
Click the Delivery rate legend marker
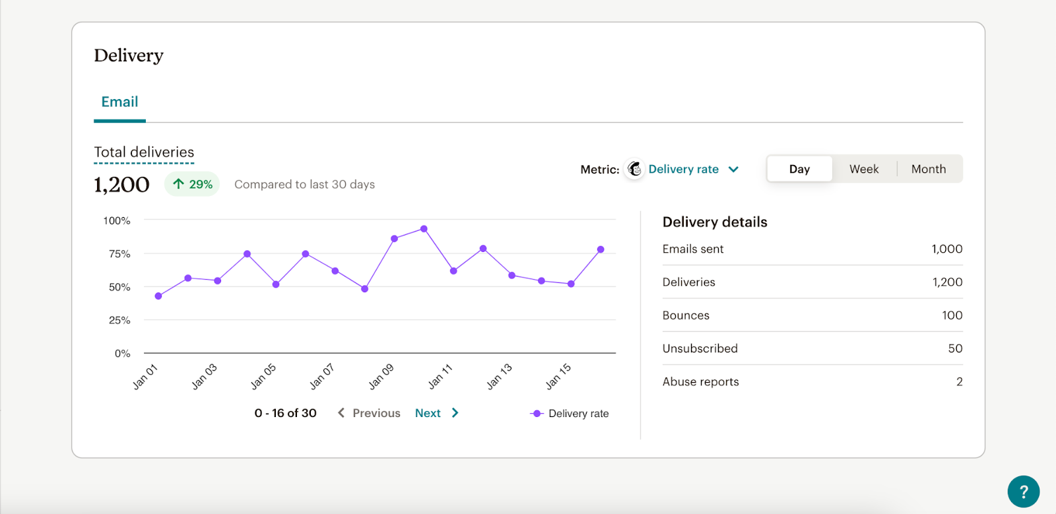point(537,414)
